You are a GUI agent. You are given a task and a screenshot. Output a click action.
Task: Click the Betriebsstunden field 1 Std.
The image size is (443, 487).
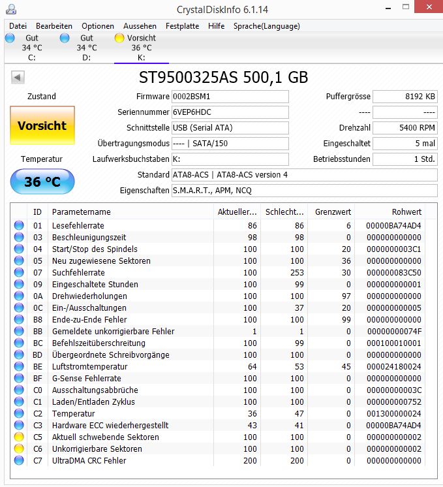pyautogui.click(x=405, y=159)
